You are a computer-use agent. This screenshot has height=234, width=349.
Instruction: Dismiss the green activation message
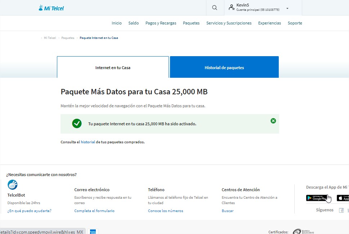click(273, 121)
